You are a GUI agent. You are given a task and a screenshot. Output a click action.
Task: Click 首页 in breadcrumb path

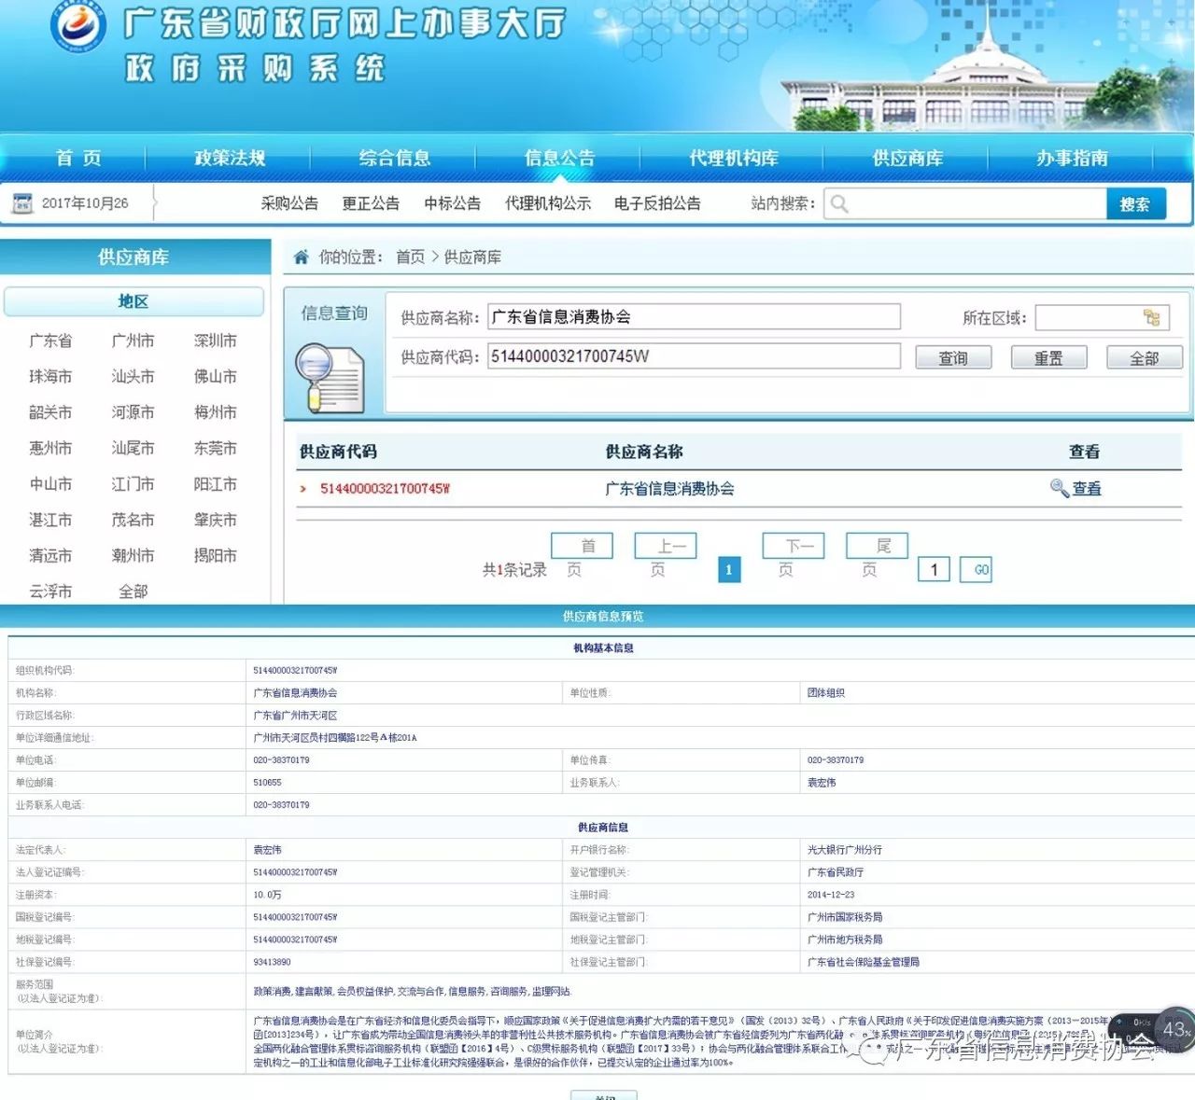pos(411,257)
